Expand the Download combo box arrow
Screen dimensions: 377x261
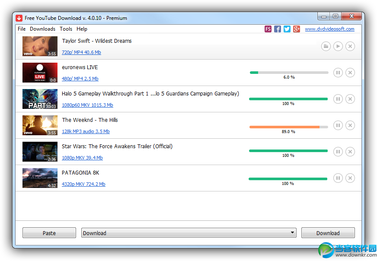[292, 232]
